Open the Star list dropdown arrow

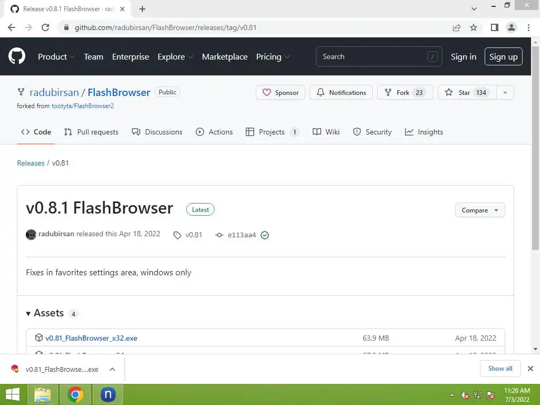(x=505, y=93)
